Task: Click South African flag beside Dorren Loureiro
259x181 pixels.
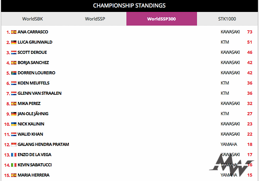Action: (x=14, y=73)
